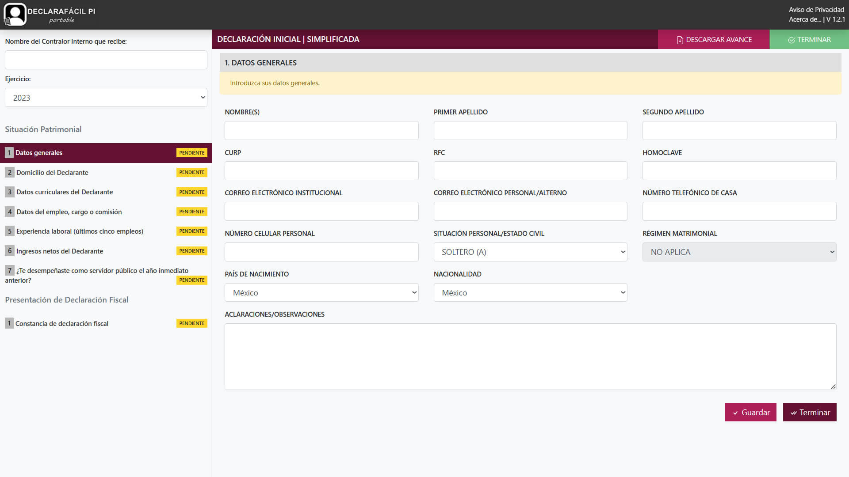Open the Acerca de... link
This screenshot has width=849, height=477.
click(805, 19)
